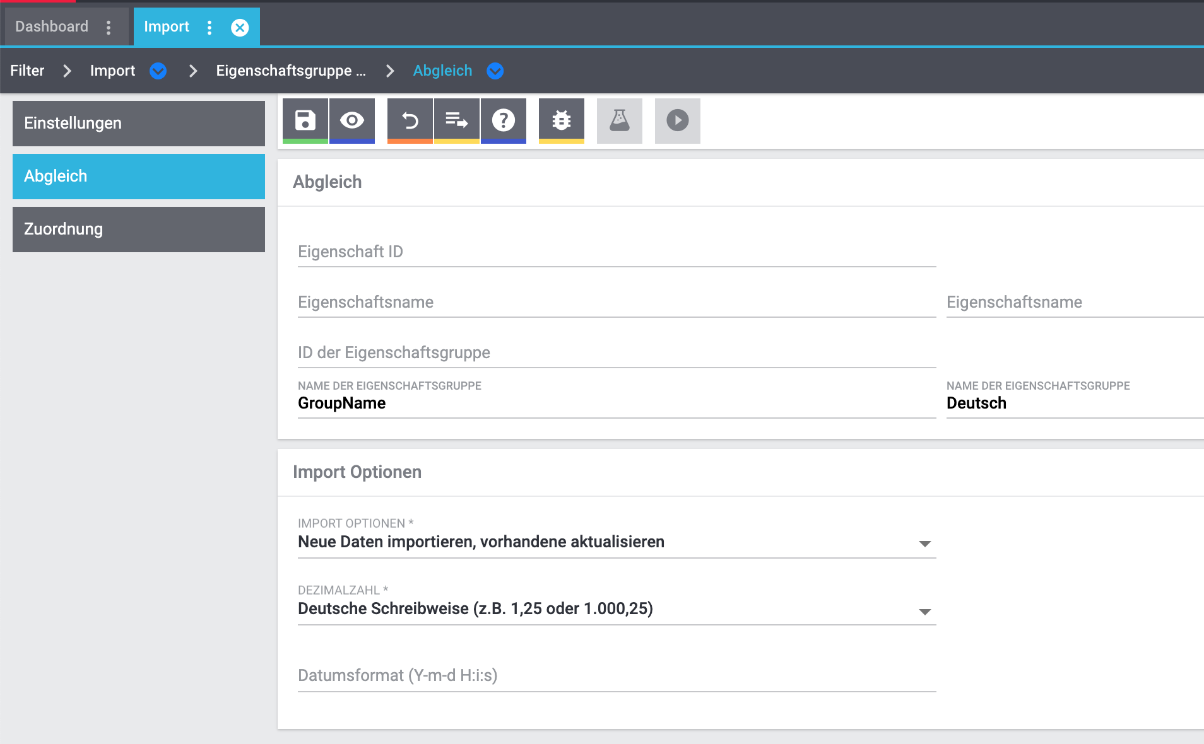Open the Abgleich breadcrumb dropdown chevron

tap(495, 71)
